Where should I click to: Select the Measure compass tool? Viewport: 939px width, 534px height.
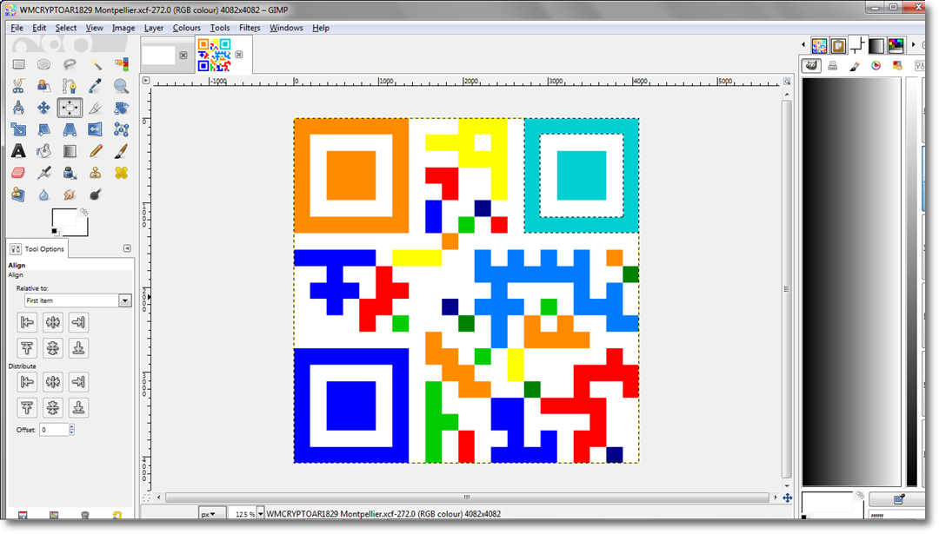tap(18, 108)
